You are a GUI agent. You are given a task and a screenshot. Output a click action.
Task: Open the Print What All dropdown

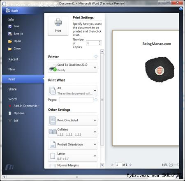pos(73,91)
